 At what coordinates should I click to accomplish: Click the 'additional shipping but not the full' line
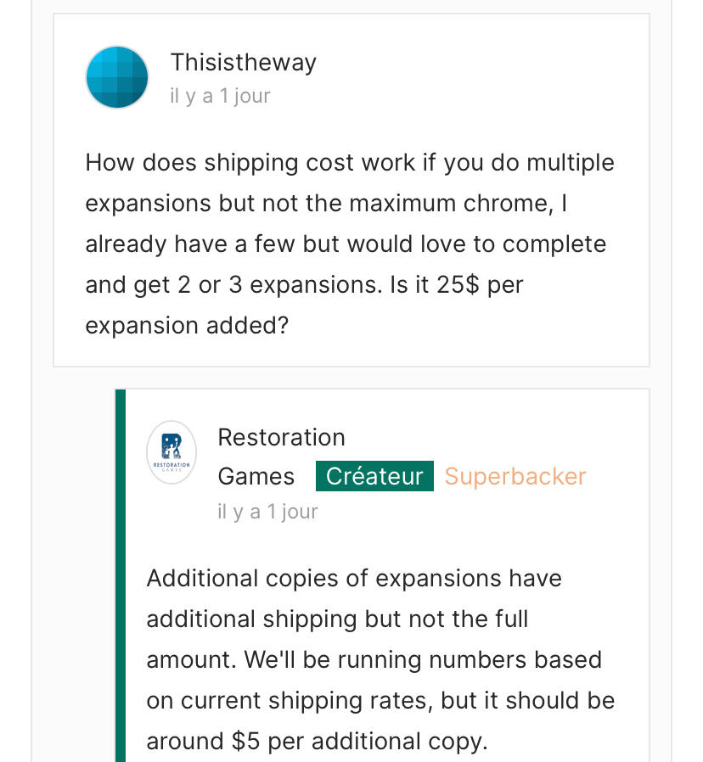tap(337, 619)
